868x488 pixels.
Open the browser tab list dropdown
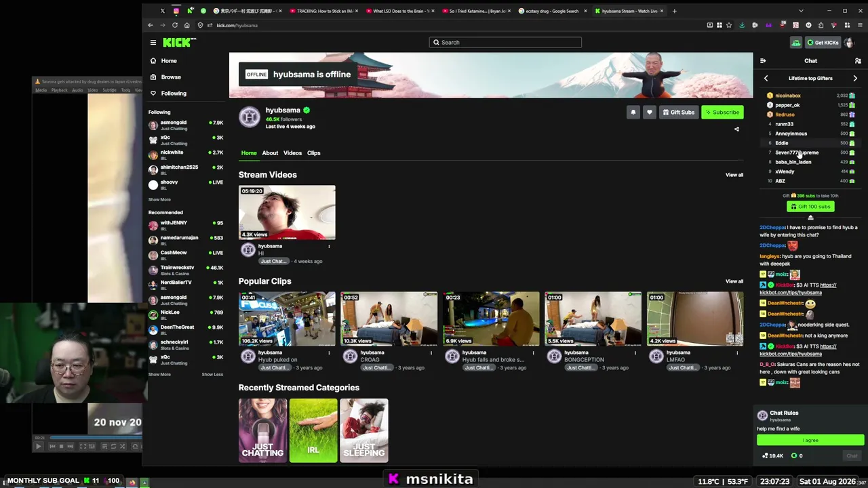pos(801,11)
